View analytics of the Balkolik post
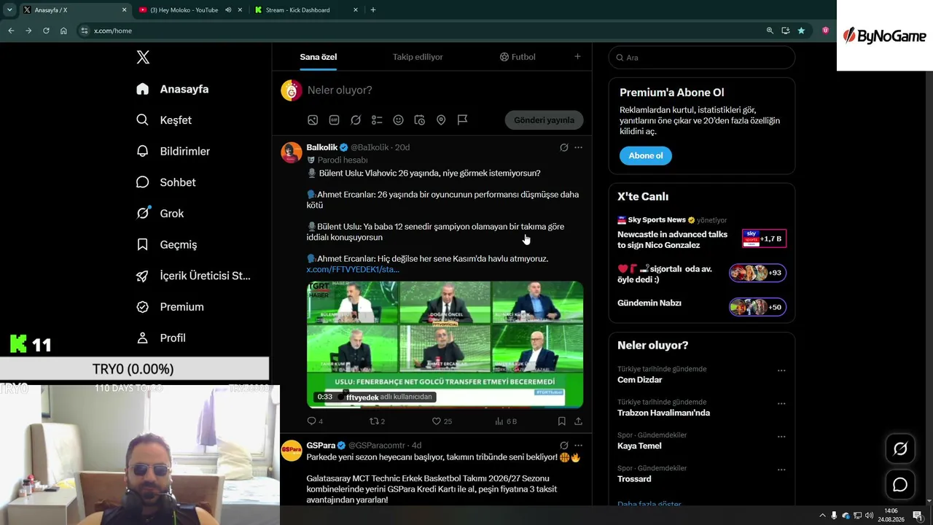The height and width of the screenshot is (525, 933). [x=506, y=421]
